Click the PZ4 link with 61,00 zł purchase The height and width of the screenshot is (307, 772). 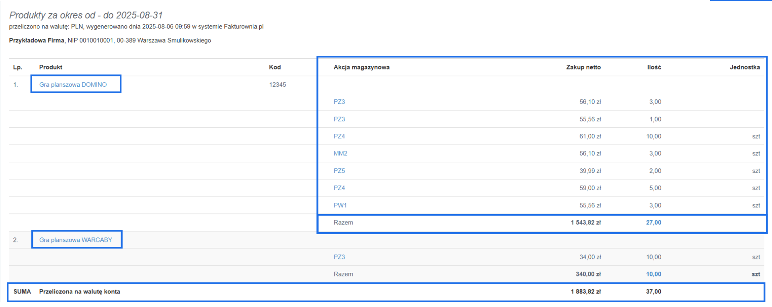339,136
